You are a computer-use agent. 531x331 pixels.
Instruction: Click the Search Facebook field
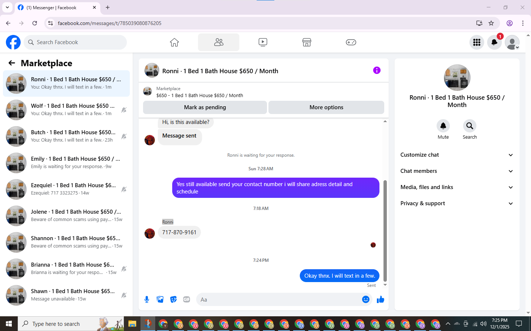coord(75,42)
